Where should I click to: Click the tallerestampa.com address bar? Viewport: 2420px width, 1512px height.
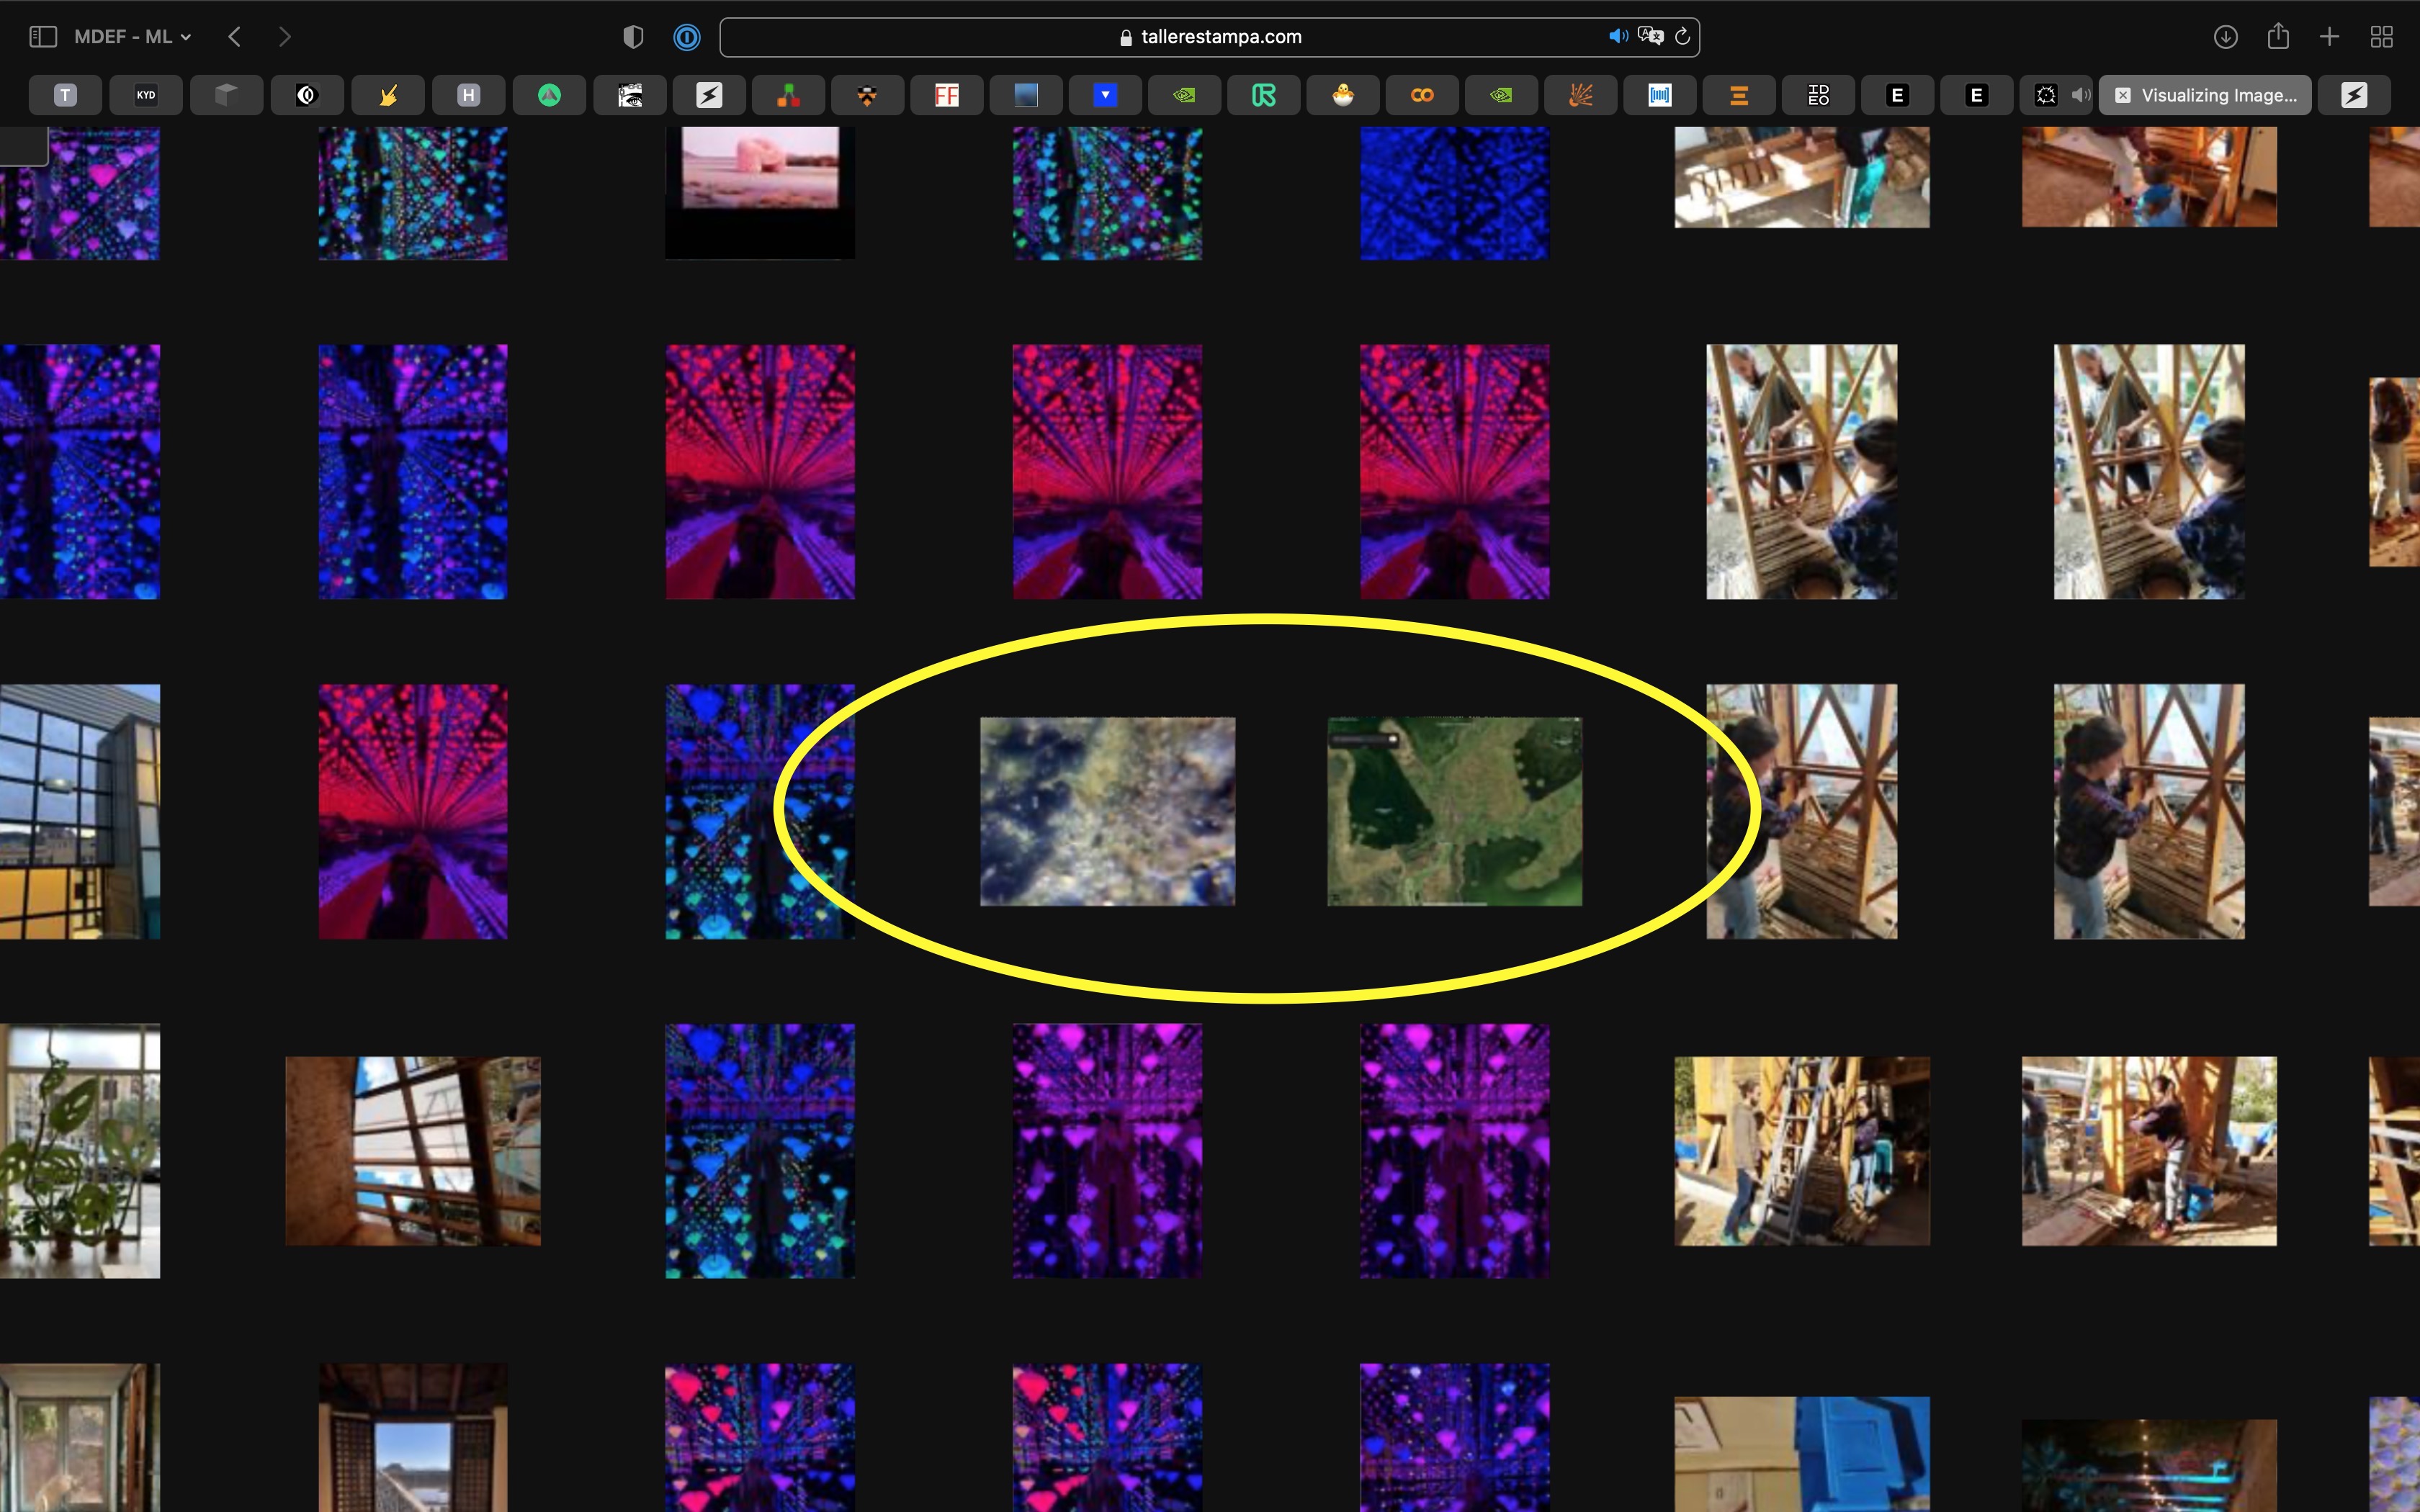point(1220,37)
